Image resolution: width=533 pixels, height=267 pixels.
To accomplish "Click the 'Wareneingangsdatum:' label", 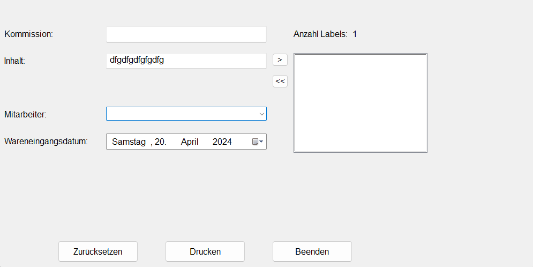I will point(46,142).
